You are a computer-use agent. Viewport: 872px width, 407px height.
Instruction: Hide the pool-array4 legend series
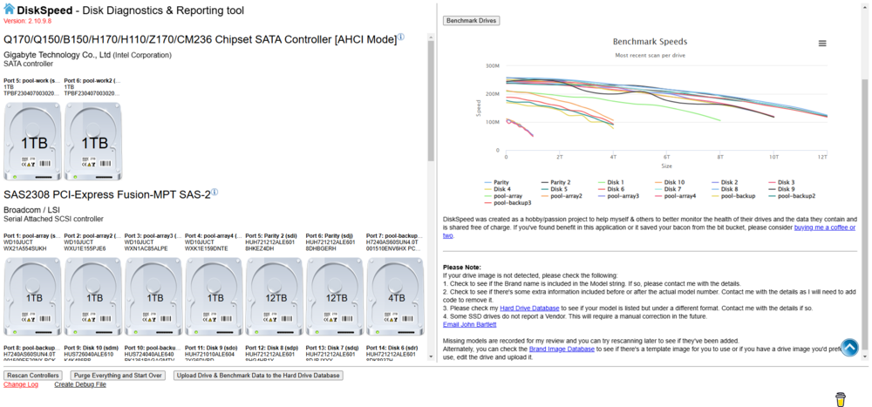tap(675, 196)
